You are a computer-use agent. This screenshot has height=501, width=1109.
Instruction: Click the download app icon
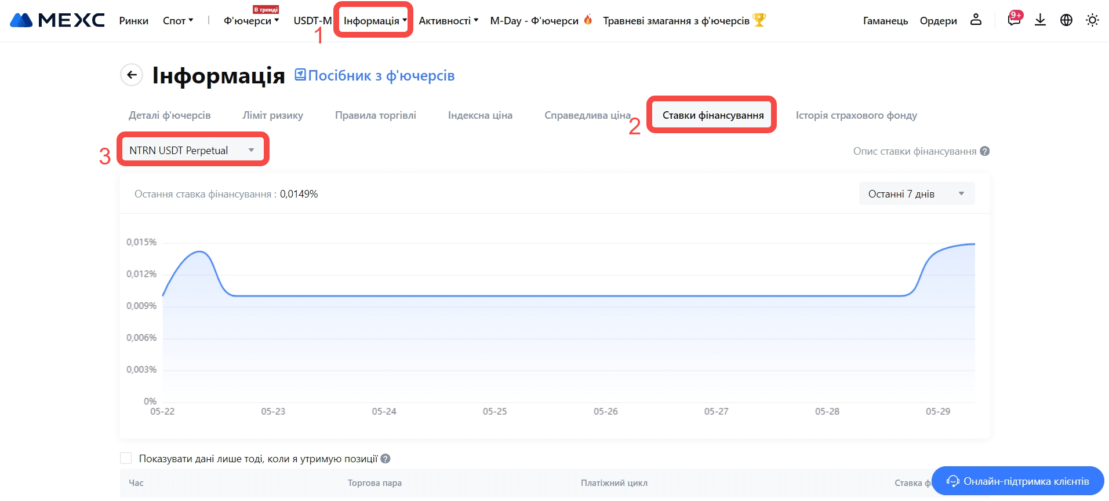(x=1040, y=20)
